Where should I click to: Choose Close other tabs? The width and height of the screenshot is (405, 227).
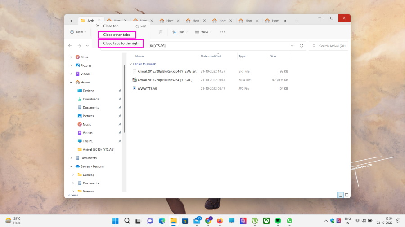click(x=117, y=35)
